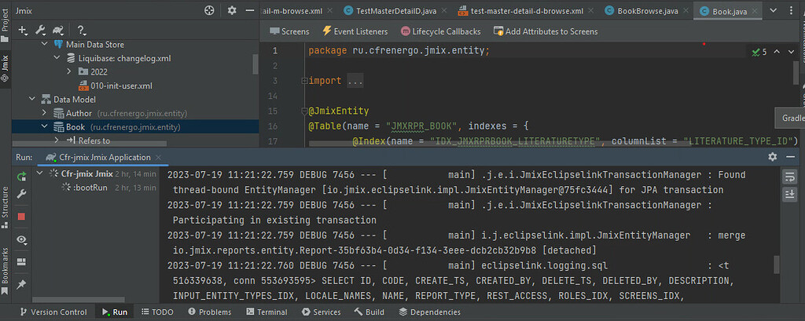This screenshot has width=805, height=321.
Task: Click the Restore Layout icon in Run panel
Action: click(21, 262)
